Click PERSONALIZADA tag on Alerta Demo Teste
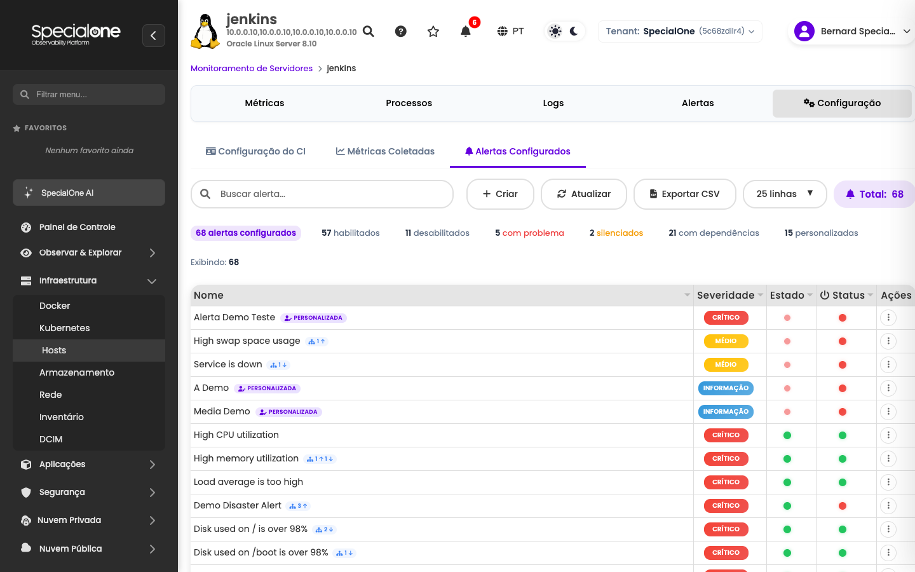Image resolution: width=915 pixels, height=572 pixels. click(x=313, y=318)
